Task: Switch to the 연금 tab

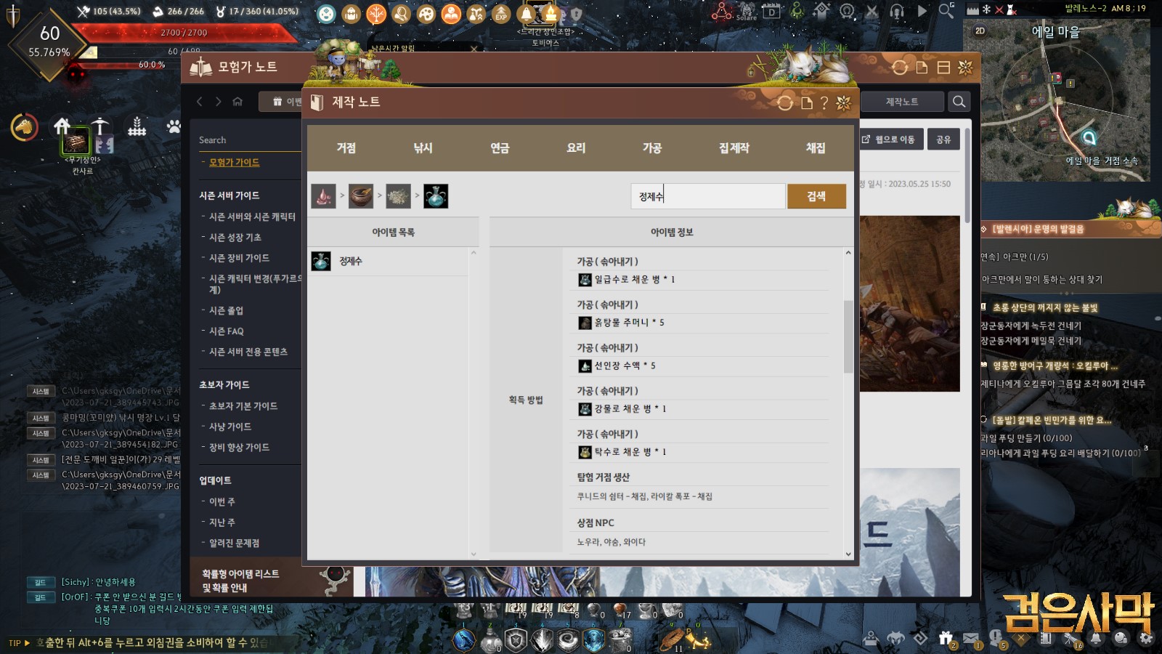Action: (500, 148)
